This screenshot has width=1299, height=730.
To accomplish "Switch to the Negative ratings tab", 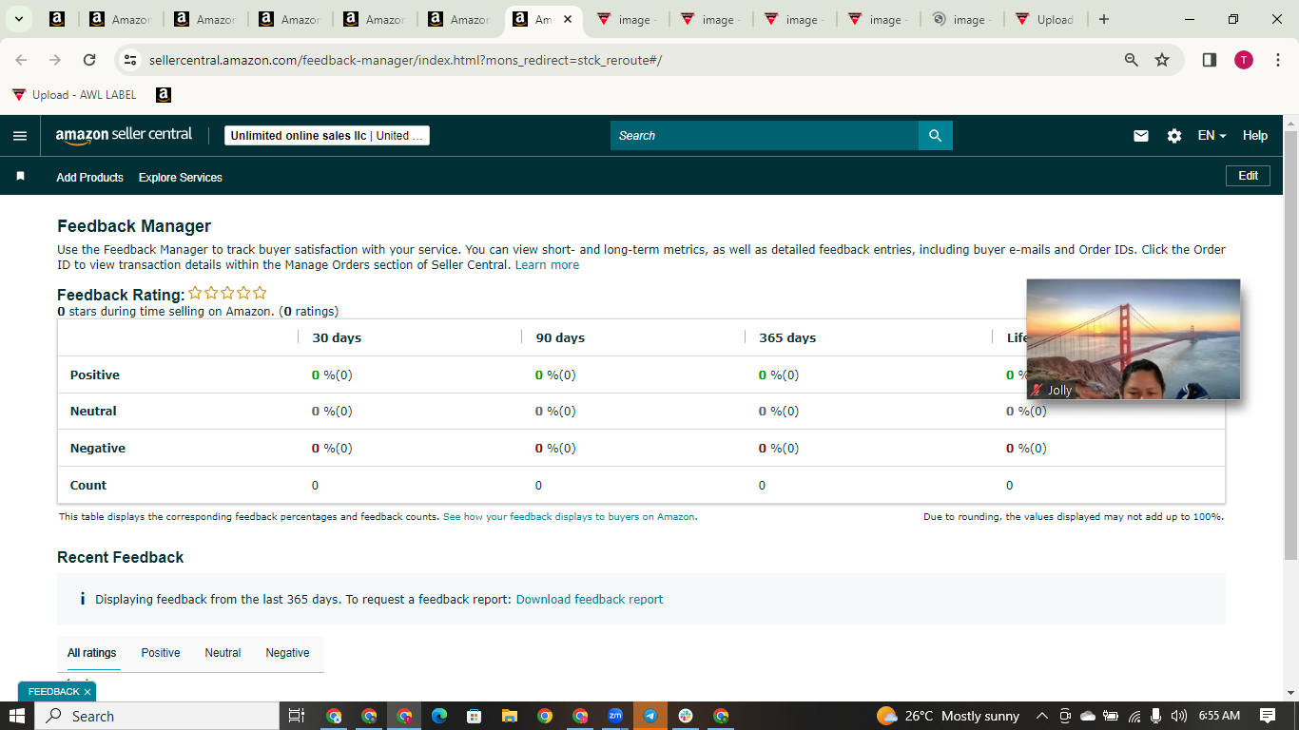I will coord(287,653).
